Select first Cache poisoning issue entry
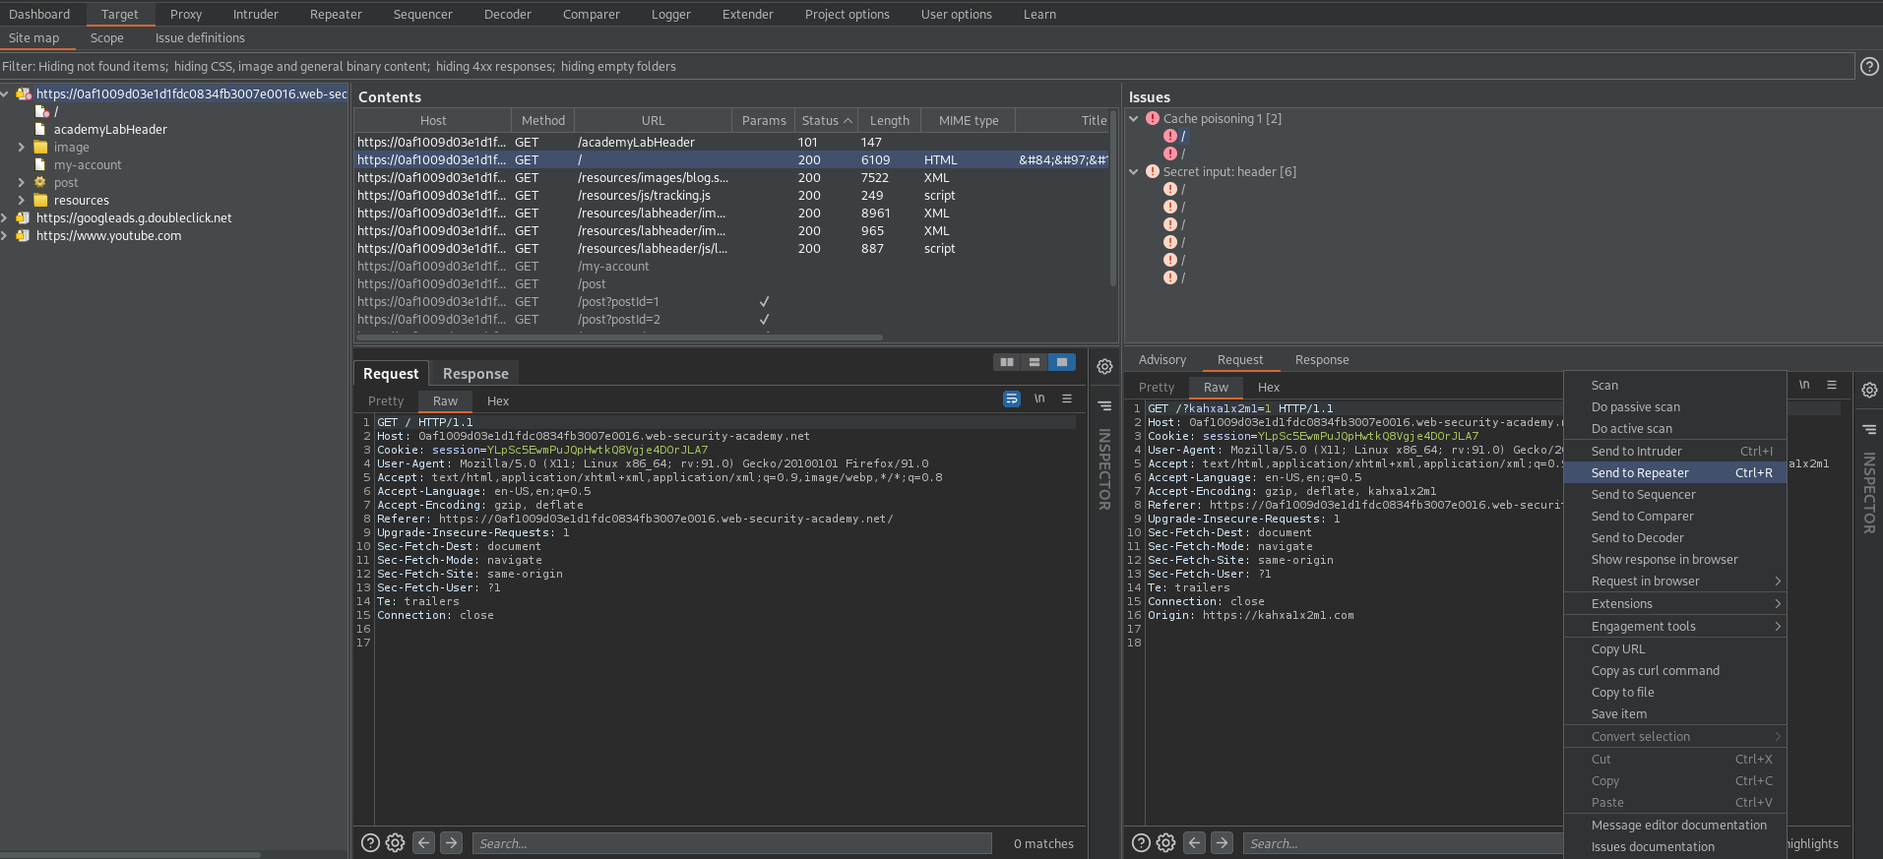This screenshot has width=1883, height=859. (1175, 136)
